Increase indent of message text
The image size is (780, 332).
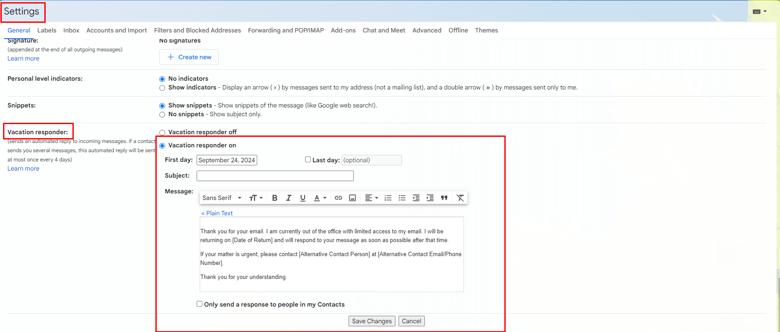(x=430, y=198)
